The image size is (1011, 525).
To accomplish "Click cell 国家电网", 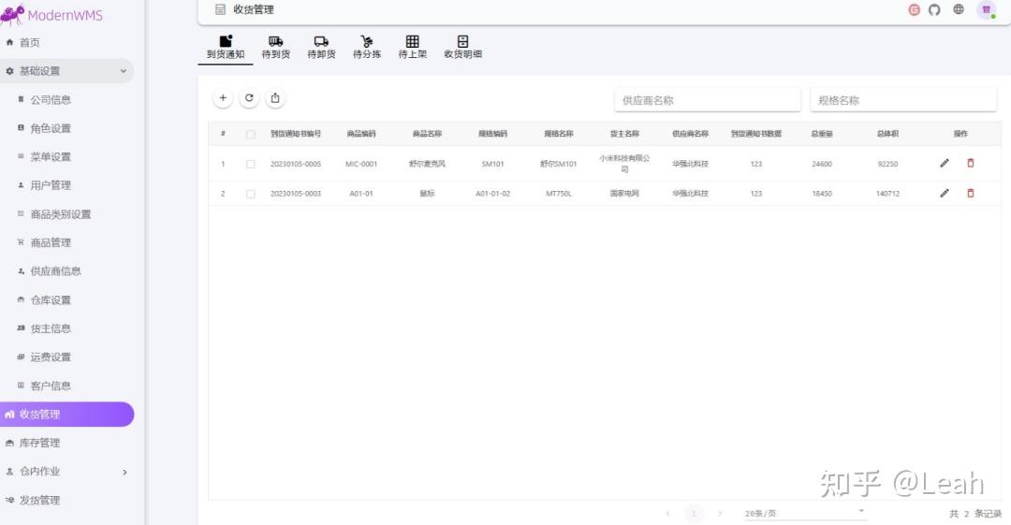I will pos(624,194).
